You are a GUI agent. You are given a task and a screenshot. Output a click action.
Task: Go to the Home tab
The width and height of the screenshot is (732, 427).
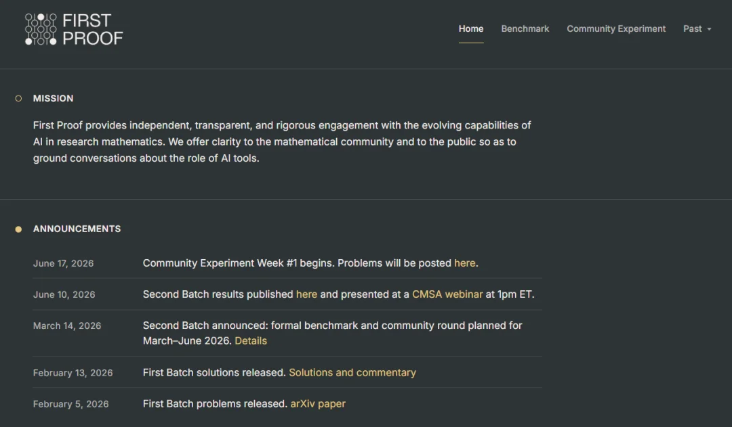(x=471, y=29)
